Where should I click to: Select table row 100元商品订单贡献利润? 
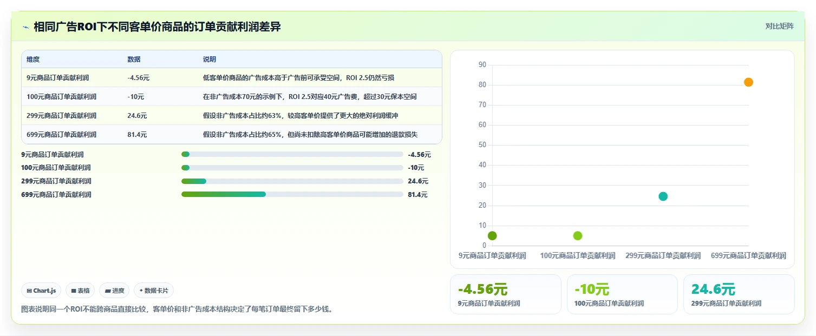tap(232, 97)
